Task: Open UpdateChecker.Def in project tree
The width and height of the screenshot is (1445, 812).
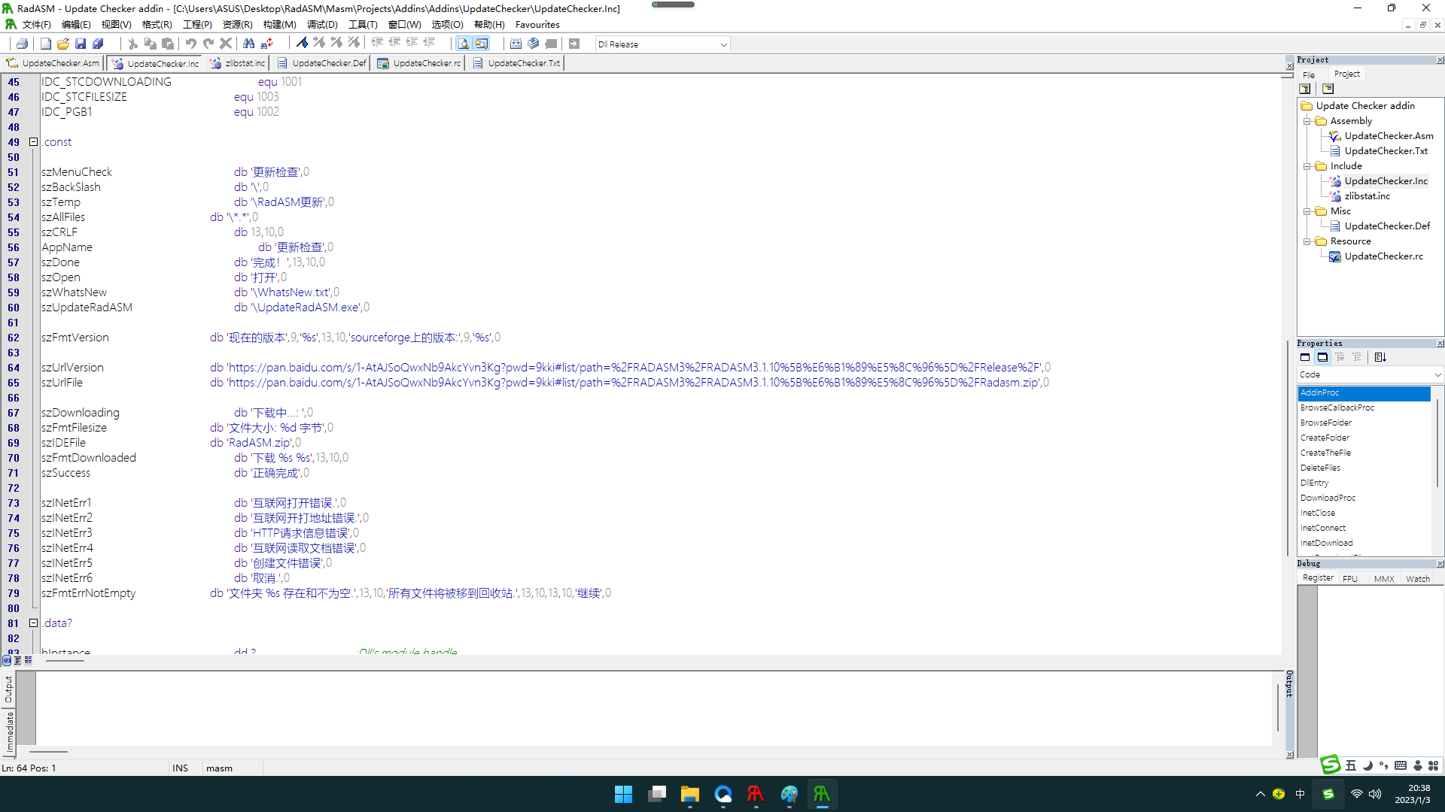Action: click(1387, 226)
